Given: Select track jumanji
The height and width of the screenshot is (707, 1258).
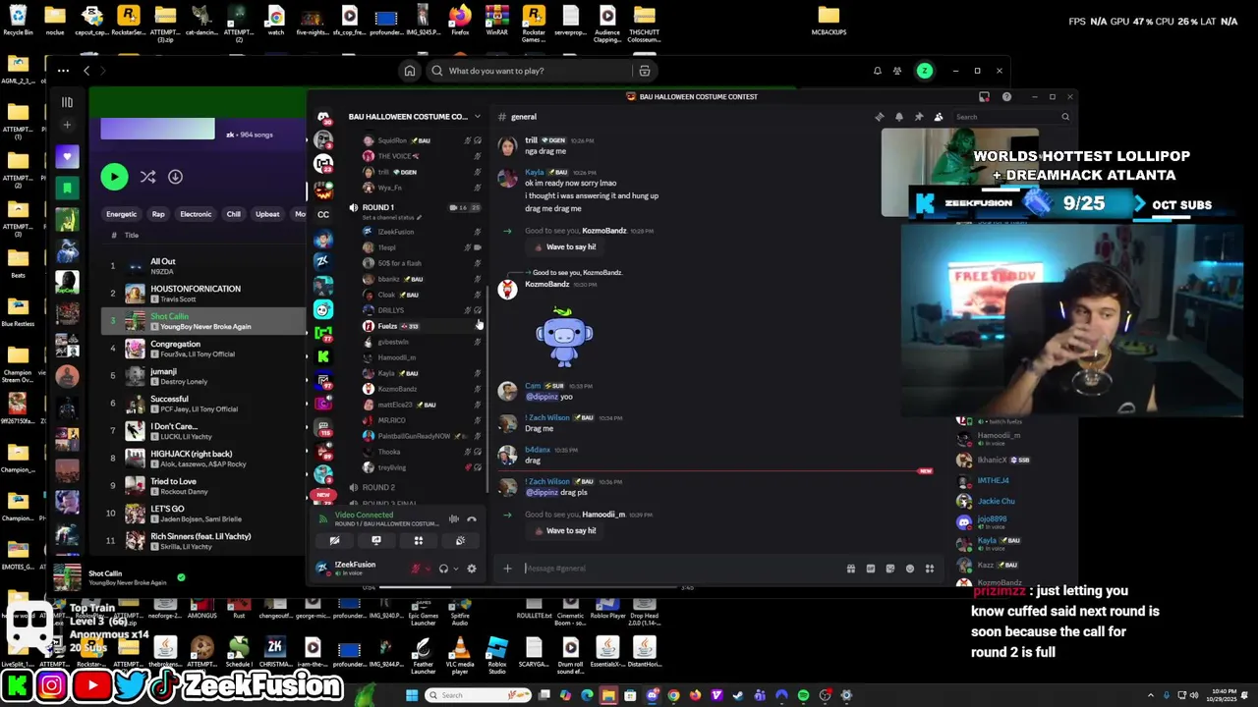Looking at the screenshot, I should [204, 376].
